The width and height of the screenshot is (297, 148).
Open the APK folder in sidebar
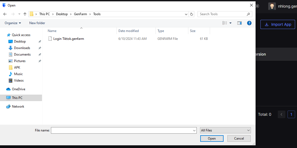(x=17, y=67)
